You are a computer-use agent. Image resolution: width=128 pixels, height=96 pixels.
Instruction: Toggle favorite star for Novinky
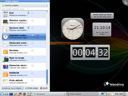pos(33,50)
